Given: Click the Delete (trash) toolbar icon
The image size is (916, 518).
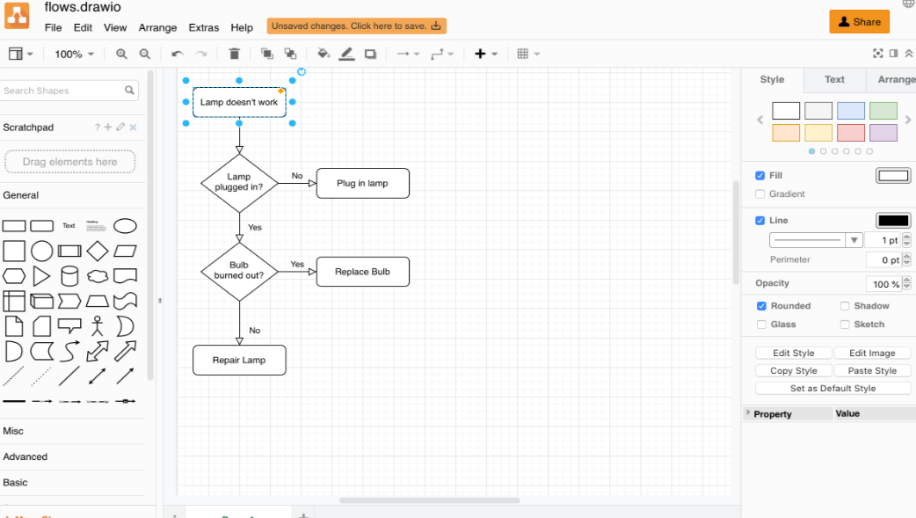Looking at the screenshot, I should tap(233, 54).
